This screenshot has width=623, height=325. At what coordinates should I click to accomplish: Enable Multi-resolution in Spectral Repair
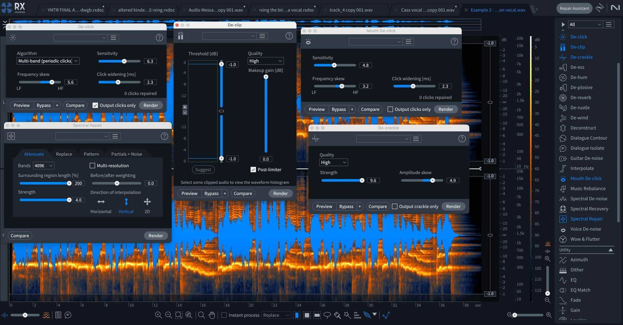point(92,165)
